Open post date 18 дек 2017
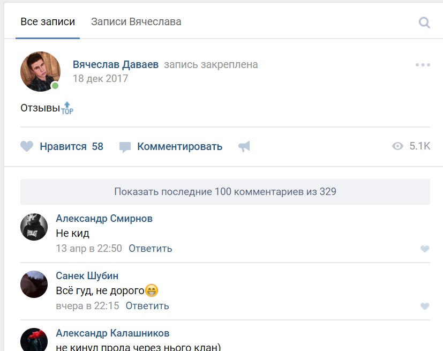Image resolution: width=443 pixels, height=351 pixels. (x=100, y=79)
